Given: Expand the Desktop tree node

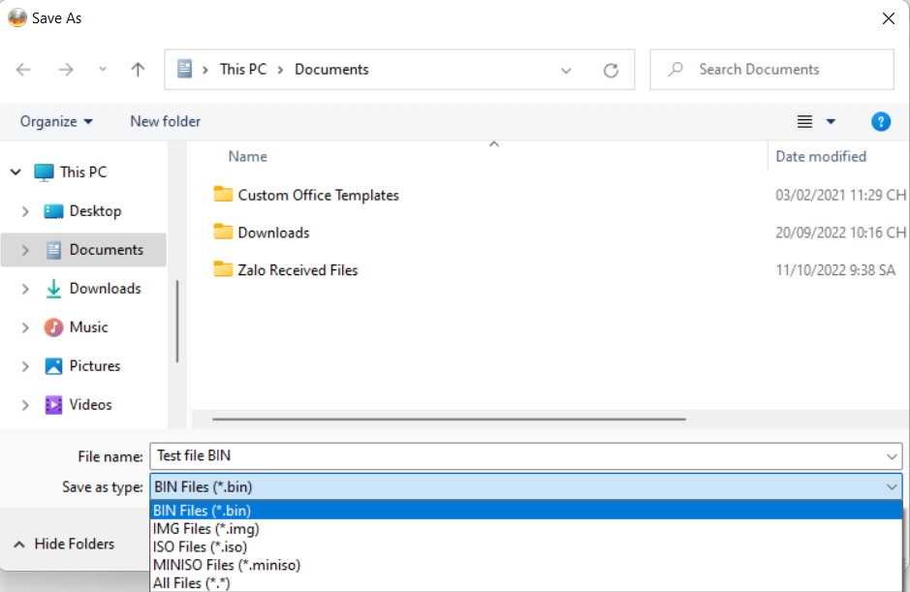Looking at the screenshot, I should 25,211.
